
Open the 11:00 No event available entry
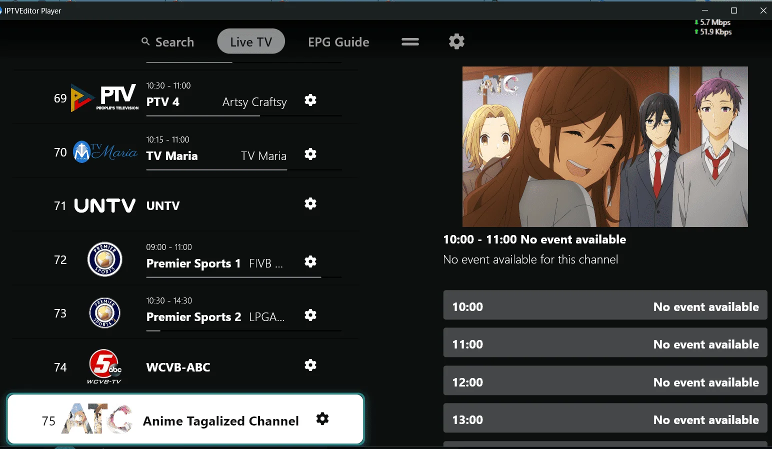(605, 342)
